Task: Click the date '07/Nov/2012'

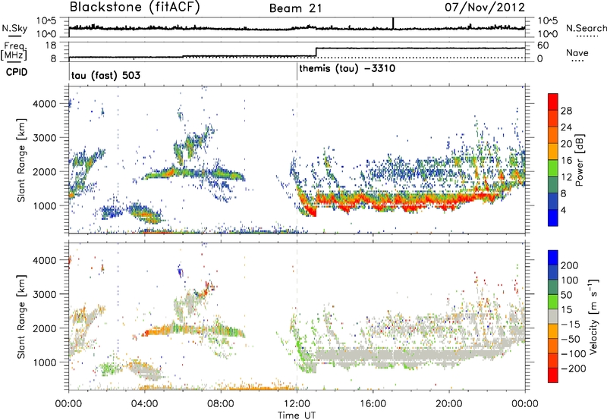Action: (x=485, y=8)
